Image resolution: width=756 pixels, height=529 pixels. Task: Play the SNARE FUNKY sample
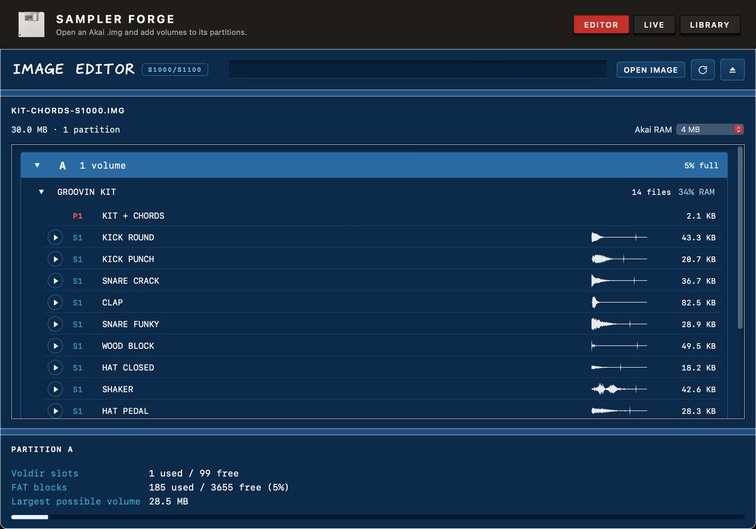pyautogui.click(x=55, y=324)
